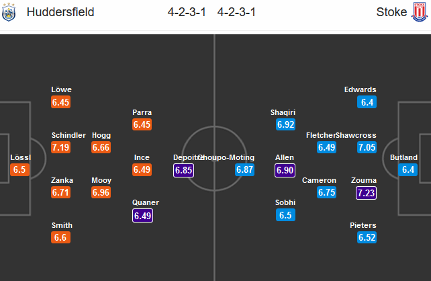Select Mooy's 6.96 rating badge
Screen dimensions: 431x281
coord(101,192)
